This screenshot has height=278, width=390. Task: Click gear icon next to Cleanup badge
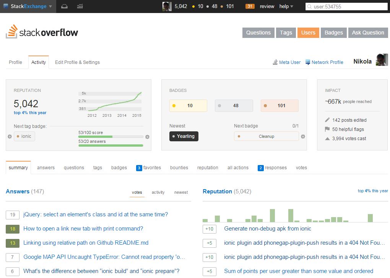tap(303, 136)
